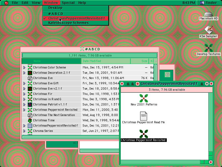The width and height of the screenshot is (222, 167).
Task: Expand the Christmas Fir folder
Action: (x=24, y=94)
